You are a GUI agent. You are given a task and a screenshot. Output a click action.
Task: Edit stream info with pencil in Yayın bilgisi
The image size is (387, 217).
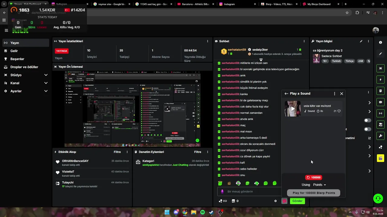click(361, 41)
